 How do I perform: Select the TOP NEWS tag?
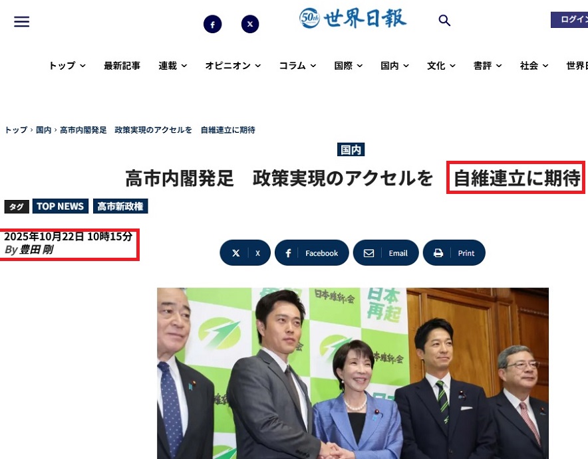pos(60,207)
